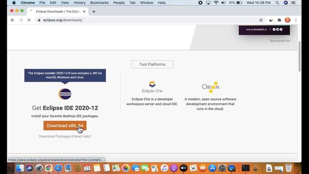Click the www.konduit.ai sponsored ad banner
Screen dimensions: 309x174
pos(264,30)
